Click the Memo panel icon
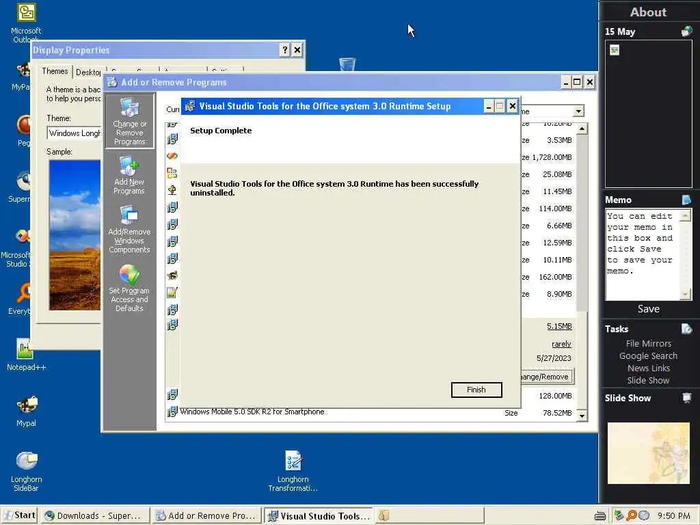This screenshot has height=525, width=700. click(x=686, y=200)
